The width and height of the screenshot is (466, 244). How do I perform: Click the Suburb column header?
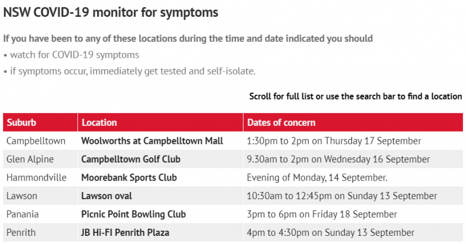40,122
